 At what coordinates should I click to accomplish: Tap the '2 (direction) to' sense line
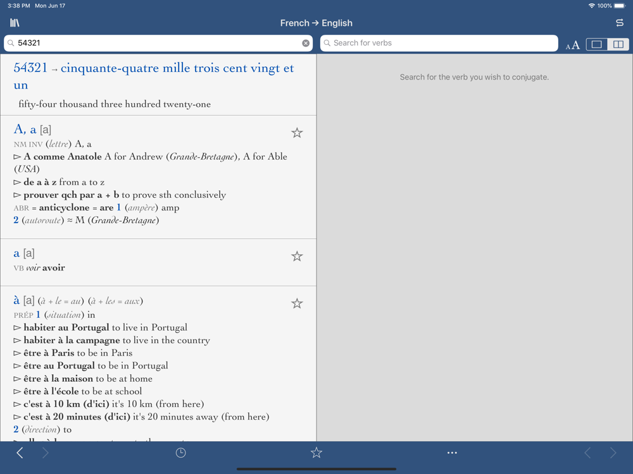click(x=42, y=430)
